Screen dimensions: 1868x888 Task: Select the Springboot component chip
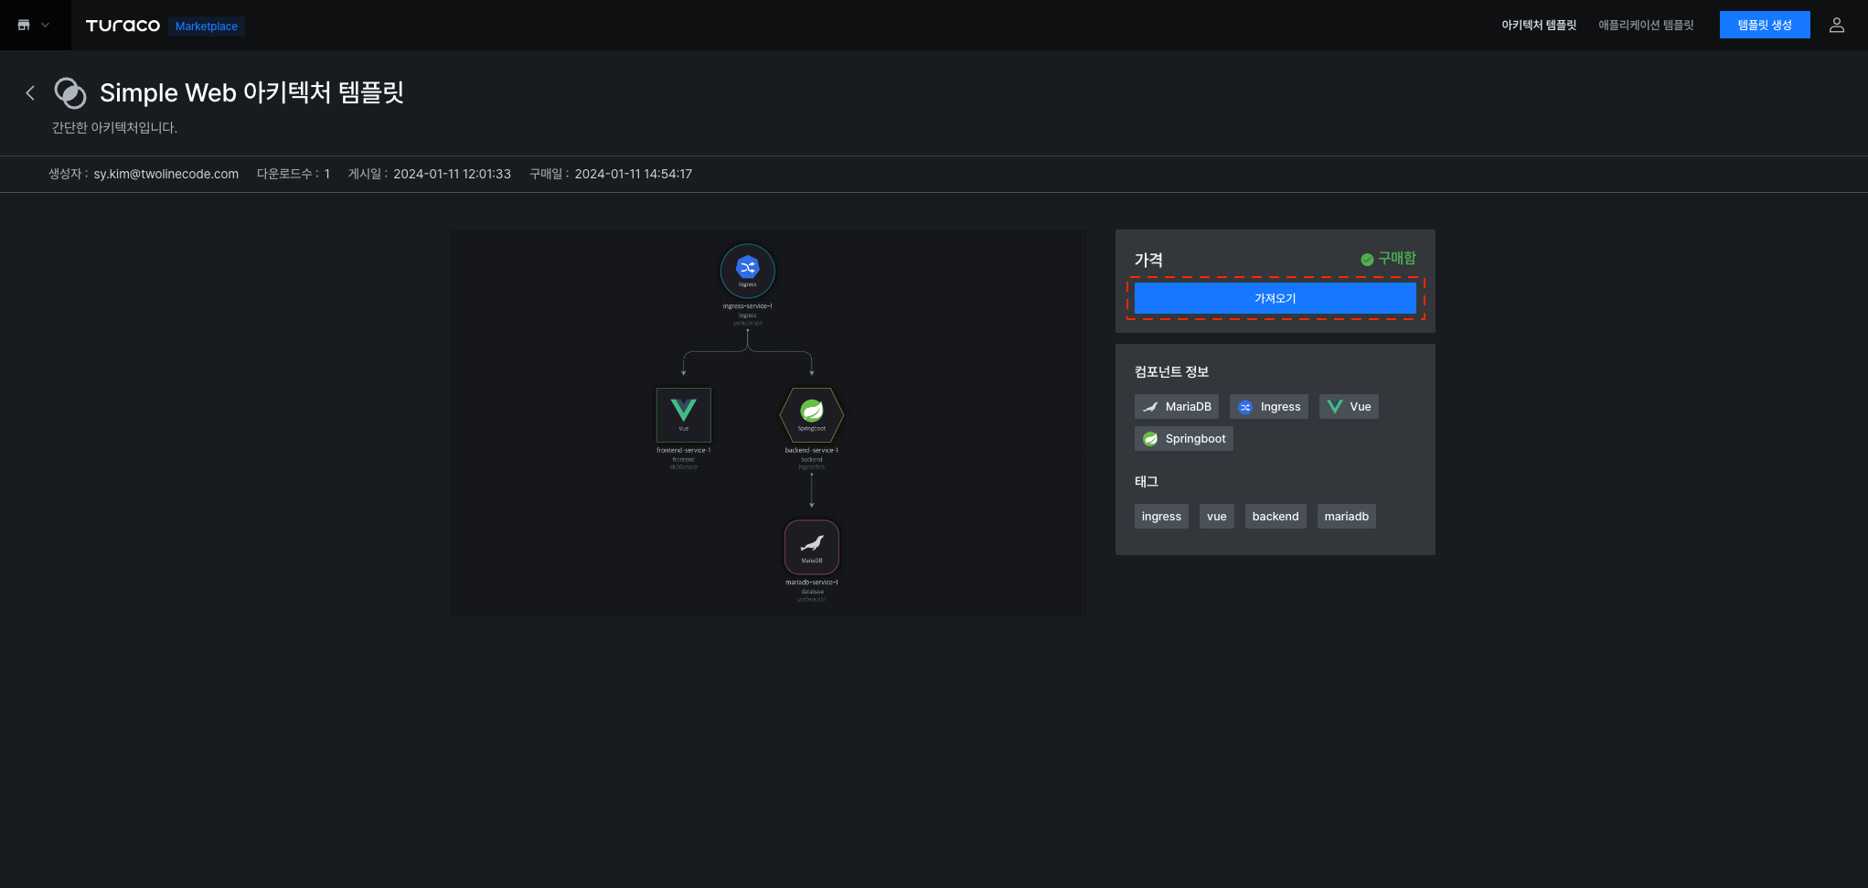[1184, 439]
